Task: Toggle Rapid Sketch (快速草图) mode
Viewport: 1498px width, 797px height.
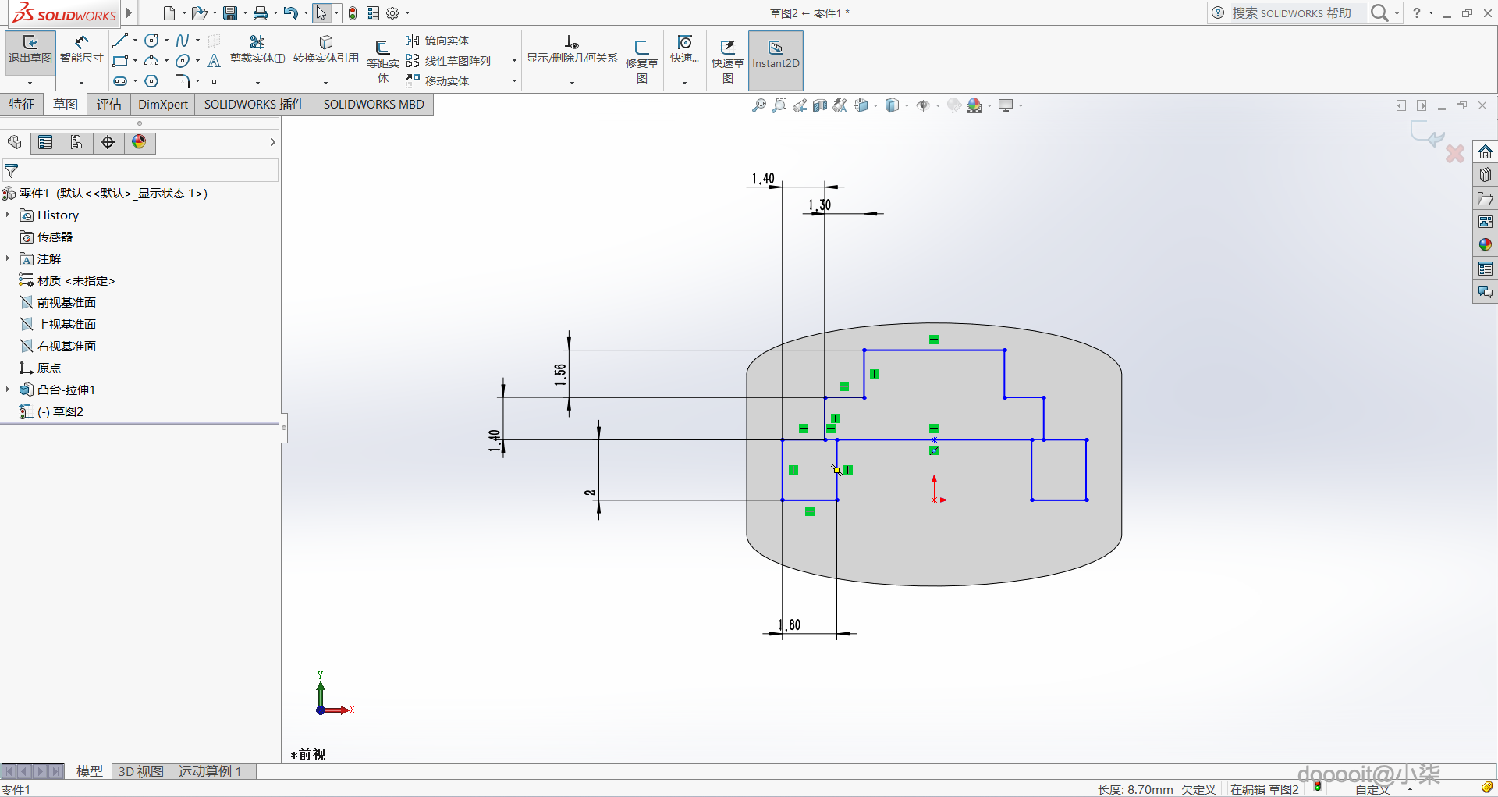Action: 727,48
